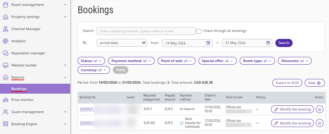Image resolution: width=329 pixels, height=134 pixels.
Task: Enable Check through all bookings checkbox
Action: point(199,31)
